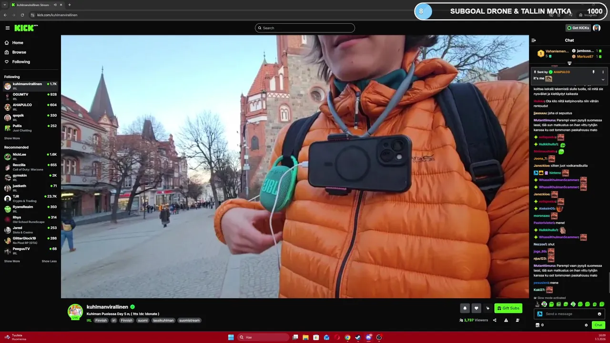Open tab search dropdown arrow

click(x=4, y=5)
